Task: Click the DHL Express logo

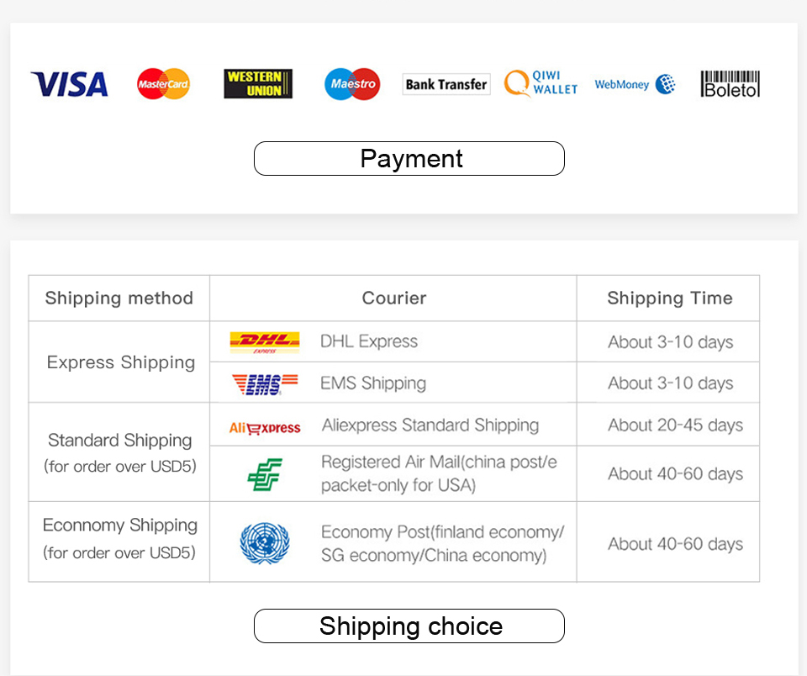Action: pos(265,342)
